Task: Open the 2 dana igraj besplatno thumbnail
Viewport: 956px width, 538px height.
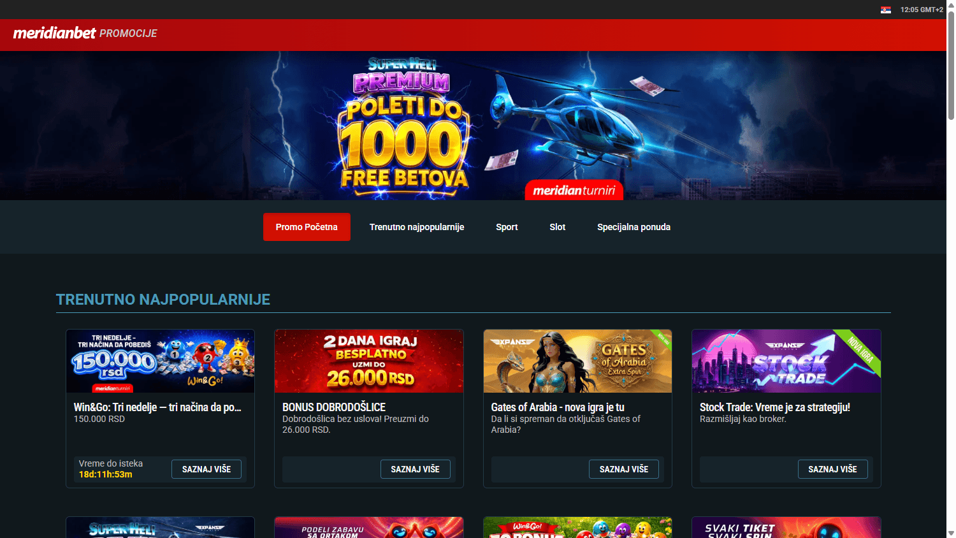Action: (369, 361)
